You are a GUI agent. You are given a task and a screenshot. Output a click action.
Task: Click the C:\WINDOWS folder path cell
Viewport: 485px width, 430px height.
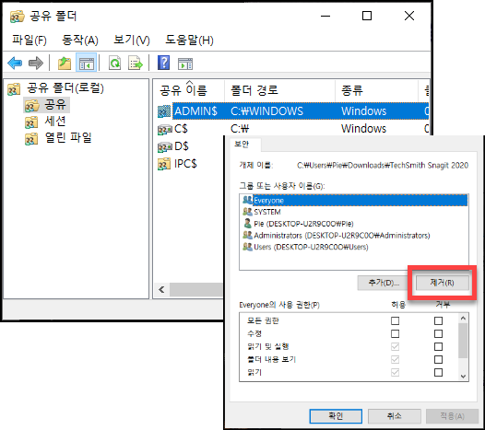tap(266, 111)
